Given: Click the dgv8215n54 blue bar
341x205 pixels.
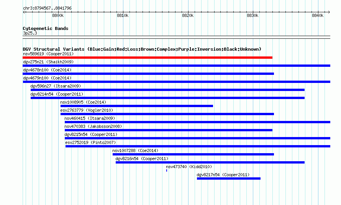Looking at the screenshot, I should click(197, 138).
